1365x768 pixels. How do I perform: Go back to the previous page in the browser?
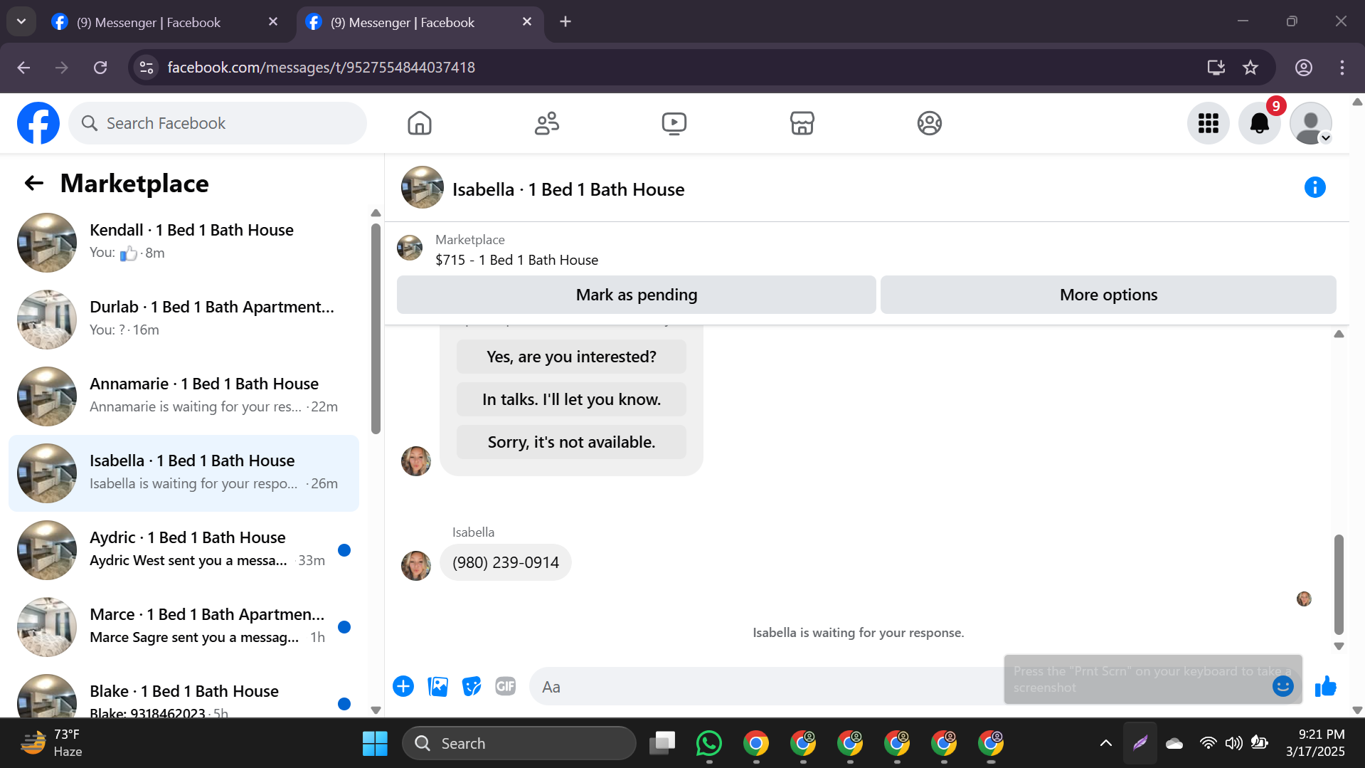click(23, 68)
